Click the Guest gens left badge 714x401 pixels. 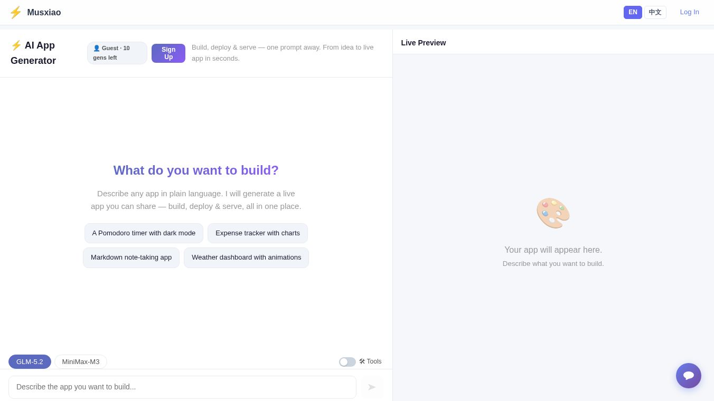pyautogui.click(x=117, y=53)
